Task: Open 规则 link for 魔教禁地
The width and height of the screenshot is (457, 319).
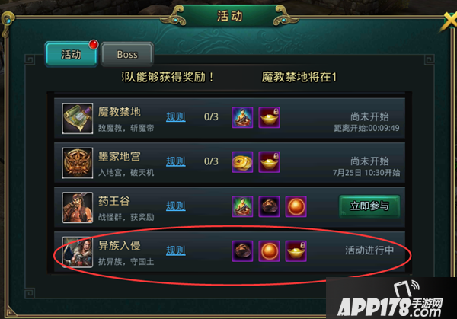Action: tap(176, 116)
